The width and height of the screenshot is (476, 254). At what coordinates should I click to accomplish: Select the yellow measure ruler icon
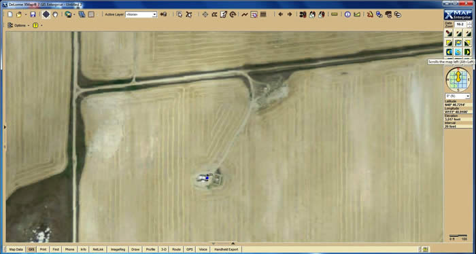(x=335, y=14)
